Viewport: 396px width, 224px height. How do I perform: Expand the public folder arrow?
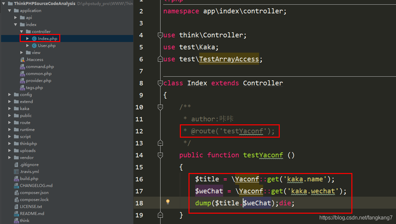10,116
